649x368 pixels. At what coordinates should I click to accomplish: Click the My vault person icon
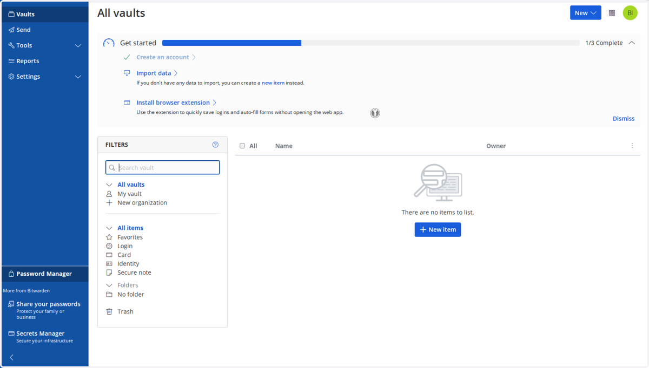pyautogui.click(x=109, y=194)
